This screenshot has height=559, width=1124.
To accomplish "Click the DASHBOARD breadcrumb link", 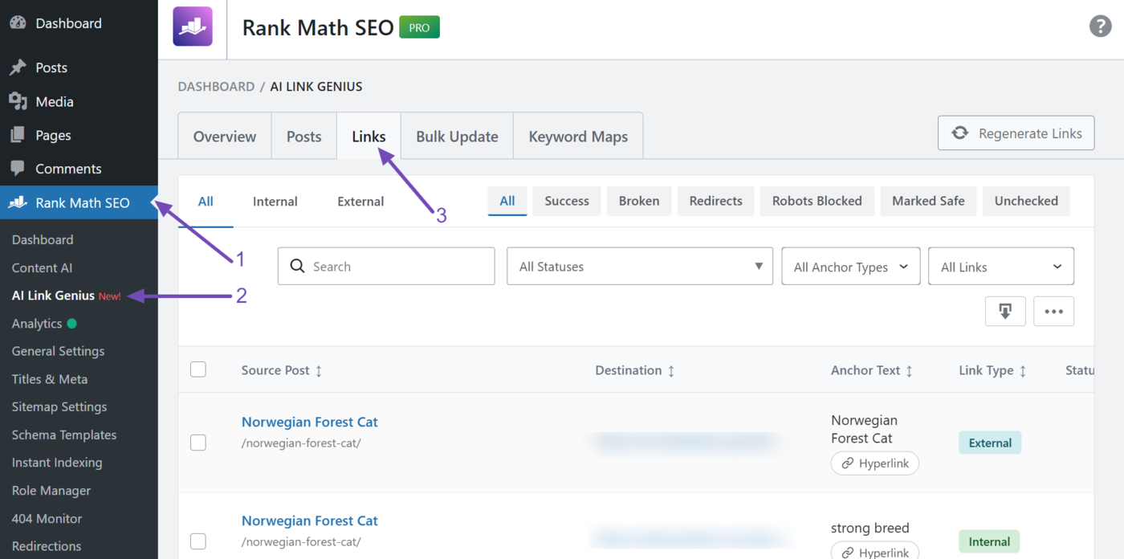I will coord(216,86).
